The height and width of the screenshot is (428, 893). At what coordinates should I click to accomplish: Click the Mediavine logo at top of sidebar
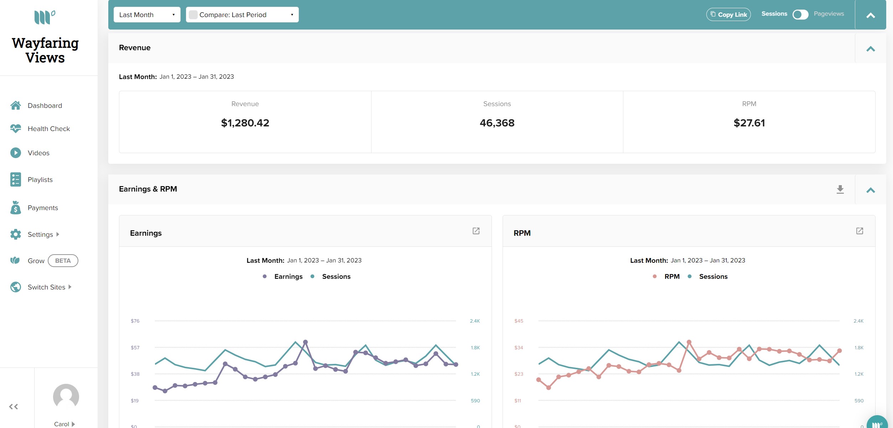(x=45, y=17)
